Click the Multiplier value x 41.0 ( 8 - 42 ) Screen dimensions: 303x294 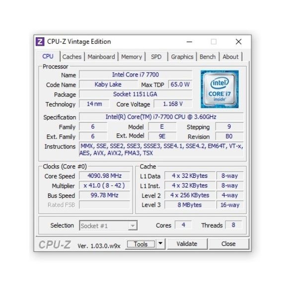pyautogui.click(x=104, y=185)
